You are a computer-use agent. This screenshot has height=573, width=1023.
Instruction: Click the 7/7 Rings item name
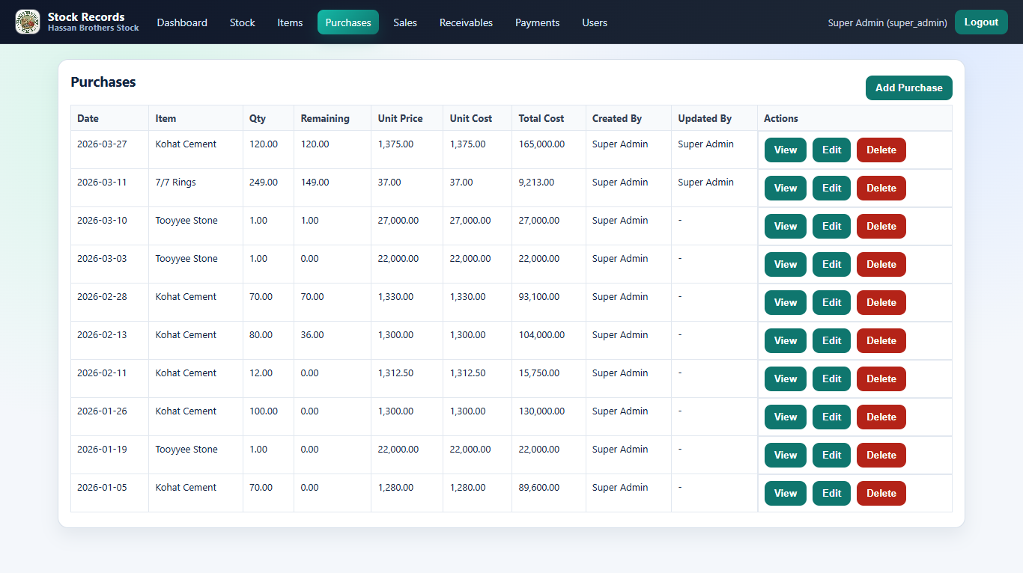(x=175, y=183)
